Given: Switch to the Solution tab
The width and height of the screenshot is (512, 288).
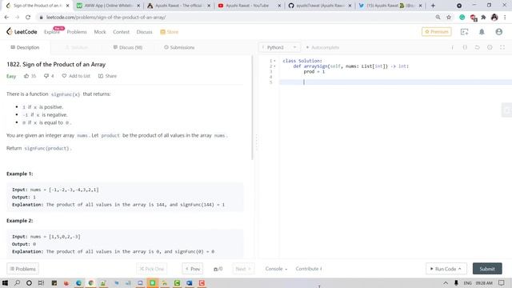Looking at the screenshot, I should (77, 47).
